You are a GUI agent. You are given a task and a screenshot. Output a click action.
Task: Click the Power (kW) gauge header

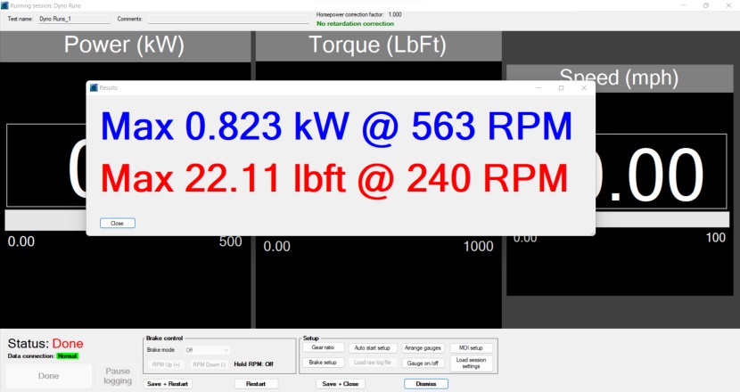(124, 45)
